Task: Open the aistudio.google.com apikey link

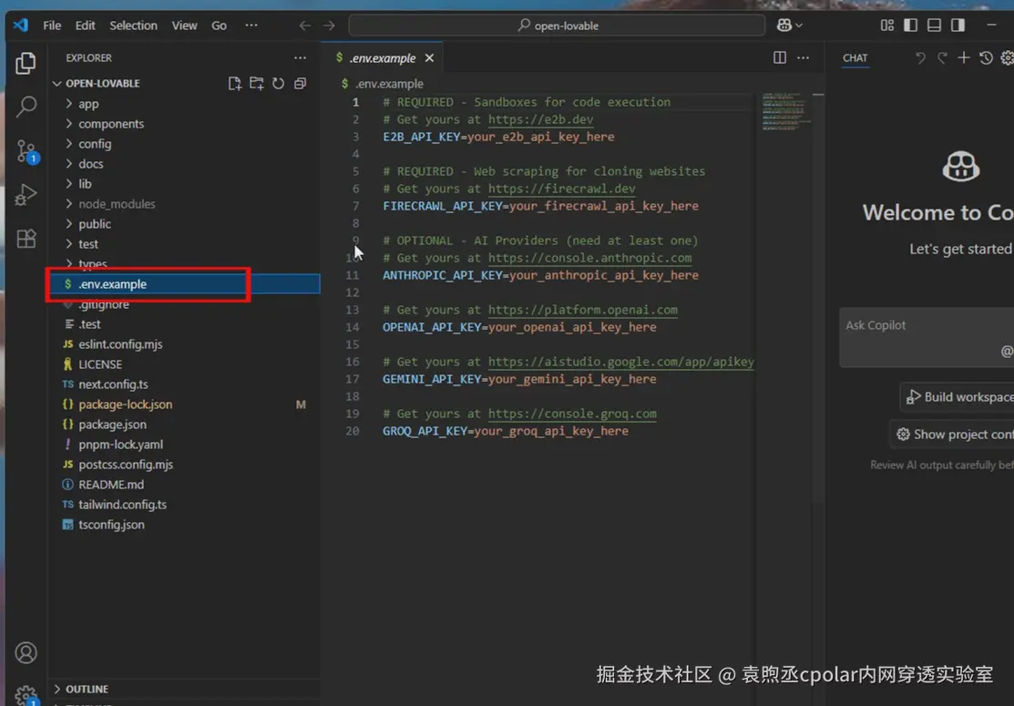Action: (x=620, y=362)
